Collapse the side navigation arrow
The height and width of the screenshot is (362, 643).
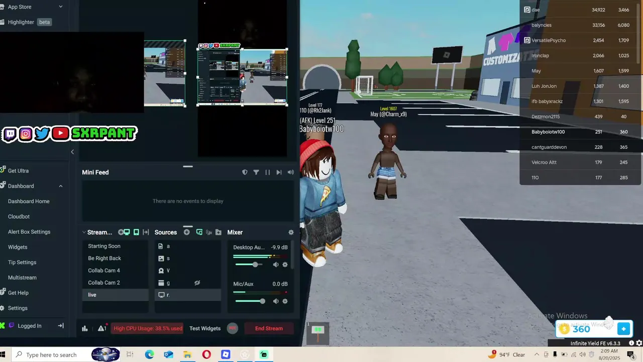[x=72, y=152]
